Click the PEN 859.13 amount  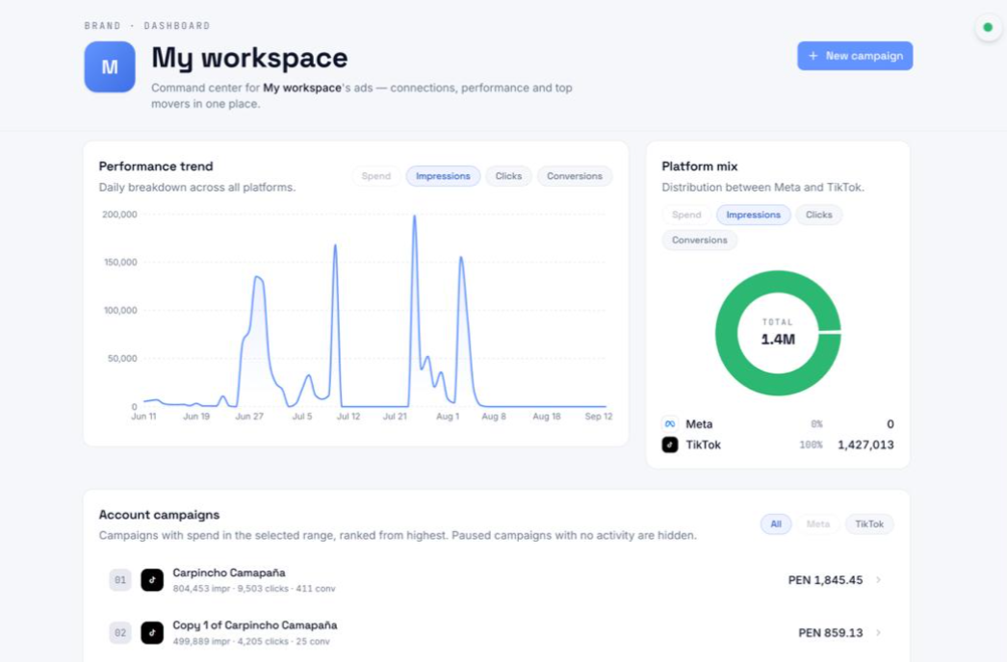[x=831, y=632]
